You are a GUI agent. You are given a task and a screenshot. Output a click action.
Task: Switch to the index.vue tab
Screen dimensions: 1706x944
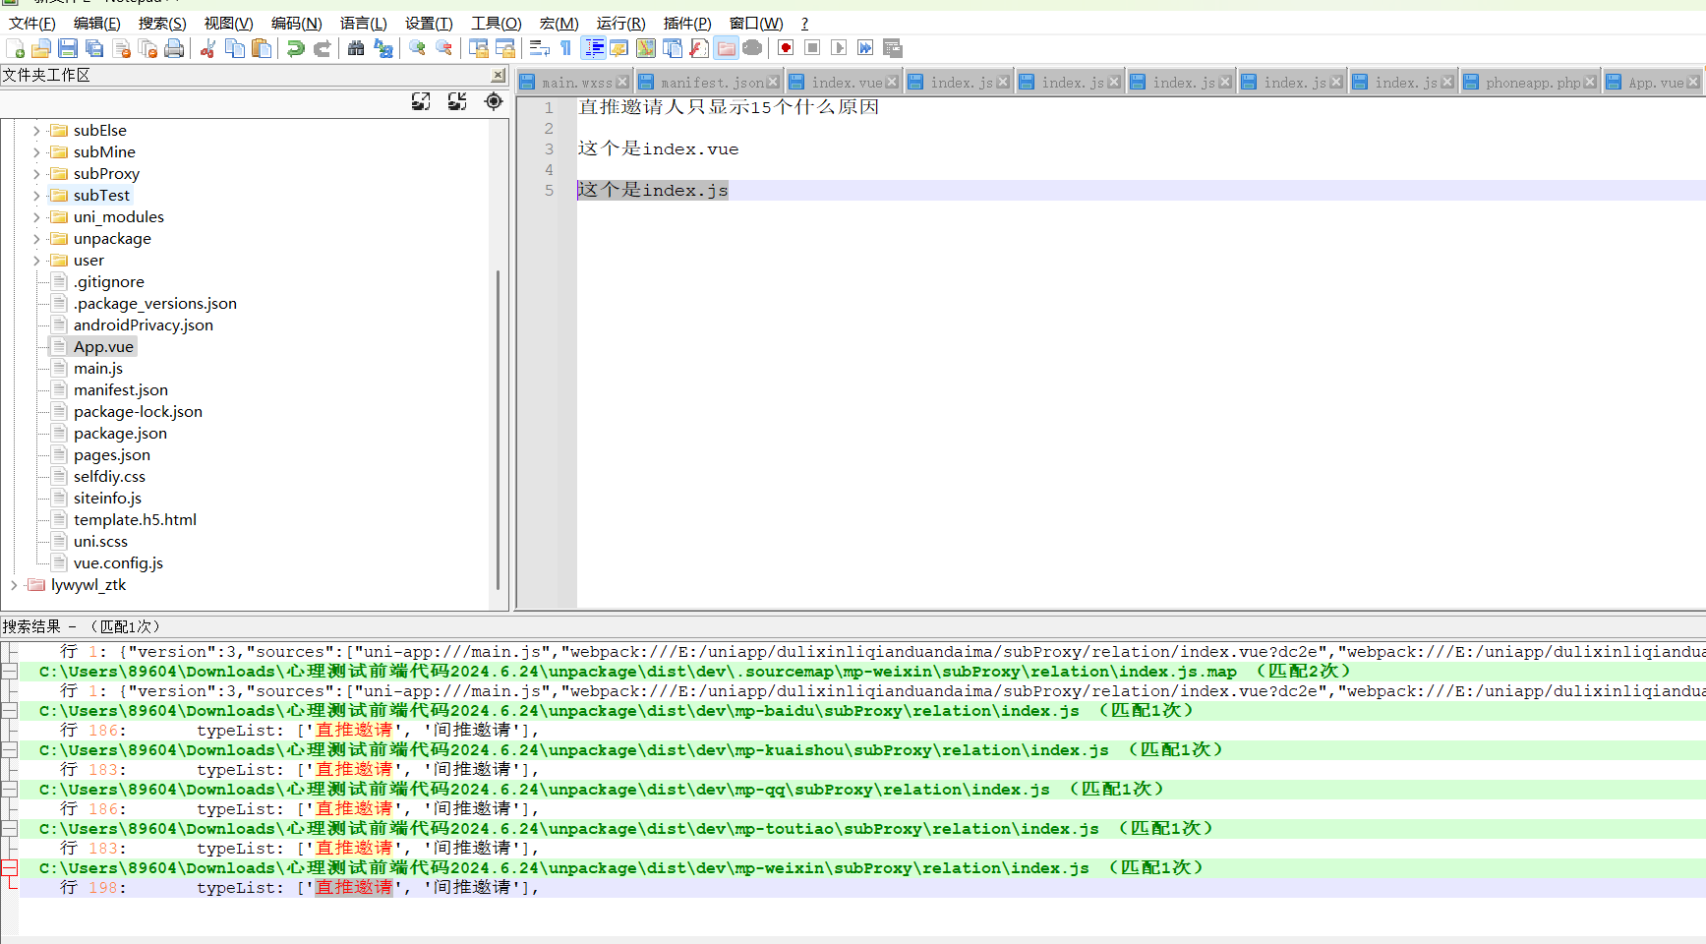pyautogui.click(x=847, y=83)
